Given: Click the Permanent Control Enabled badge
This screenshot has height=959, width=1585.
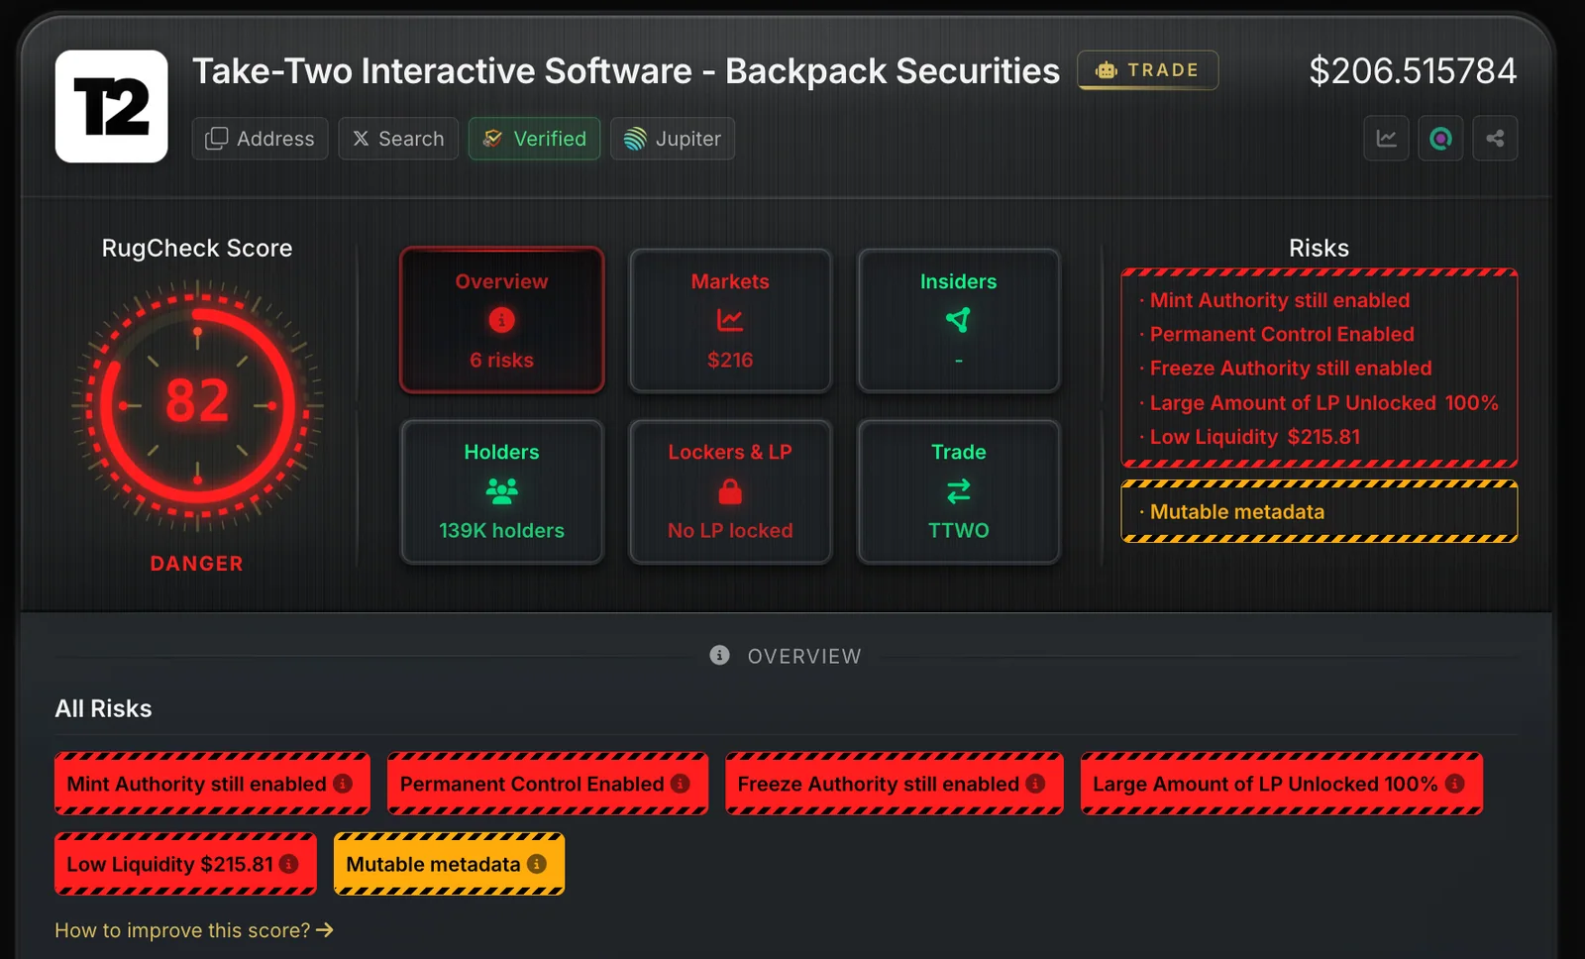Looking at the screenshot, I should (547, 784).
